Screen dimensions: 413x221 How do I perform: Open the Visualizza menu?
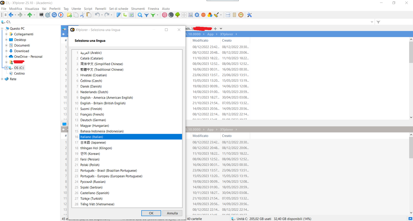(32, 9)
